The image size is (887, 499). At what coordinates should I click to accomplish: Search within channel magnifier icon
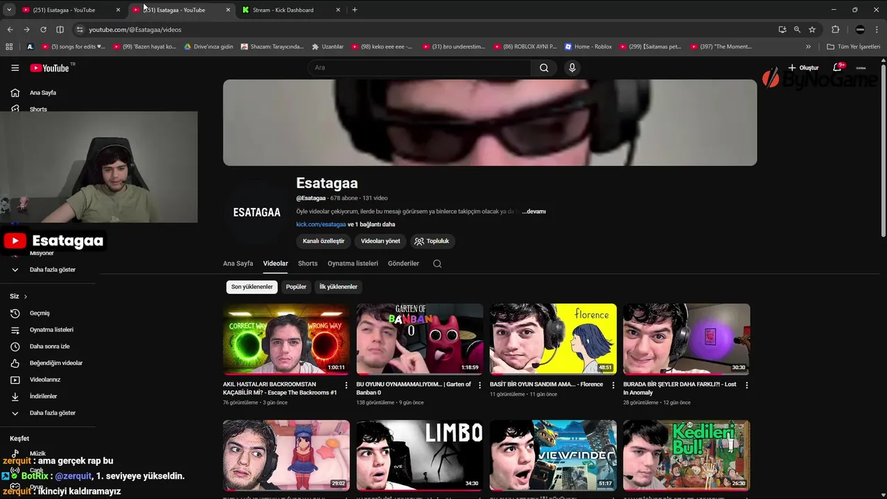click(437, 263)
